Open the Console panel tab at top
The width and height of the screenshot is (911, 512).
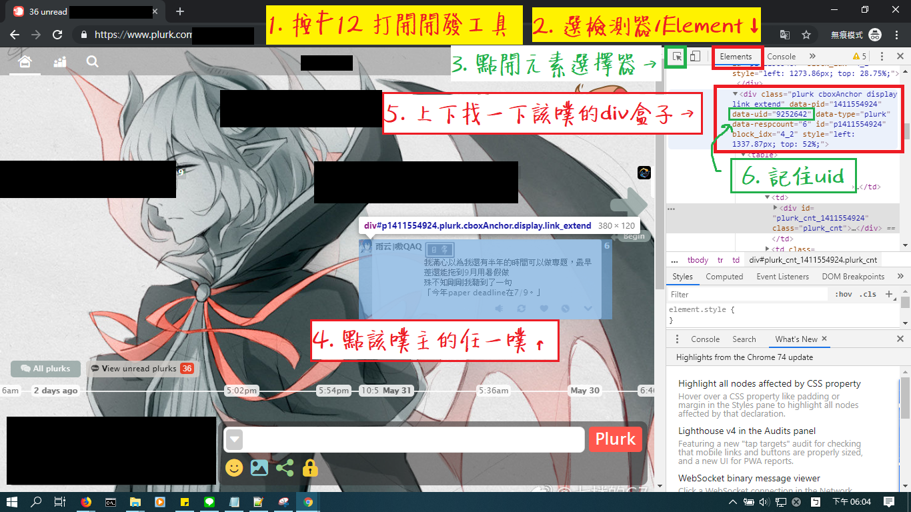click(781, 57)
